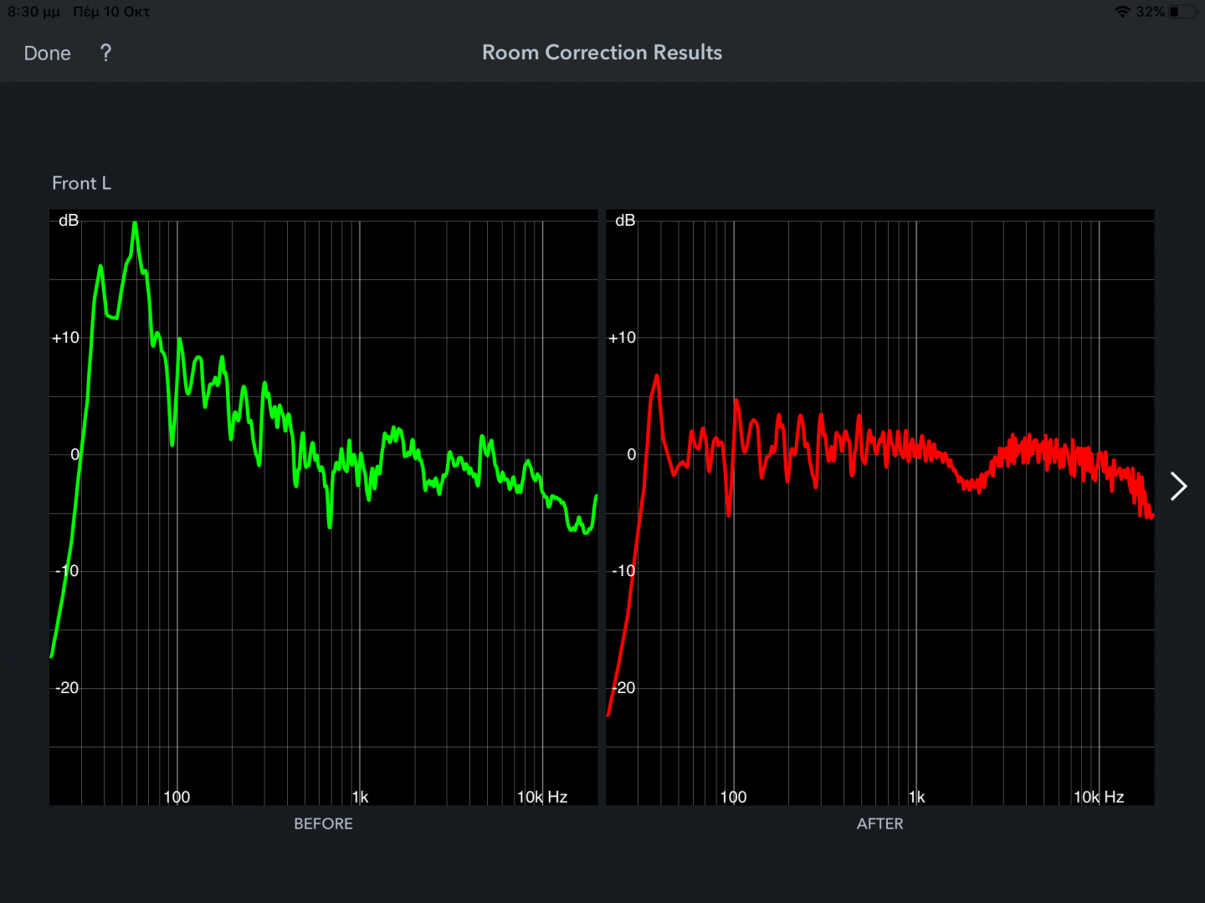Image resolution: width=1205 pixels, height=903 pixels.
Task: Click the +10 marker on the BEFORE graph
Action: tap(65, 338)
